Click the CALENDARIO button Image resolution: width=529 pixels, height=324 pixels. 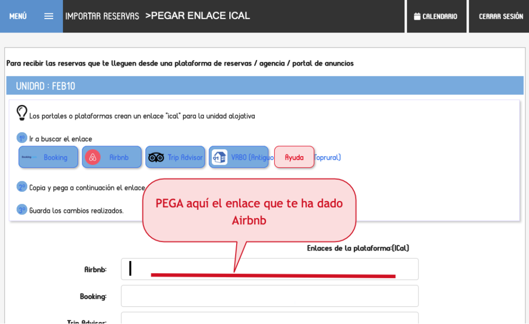[x=437, y=15]
